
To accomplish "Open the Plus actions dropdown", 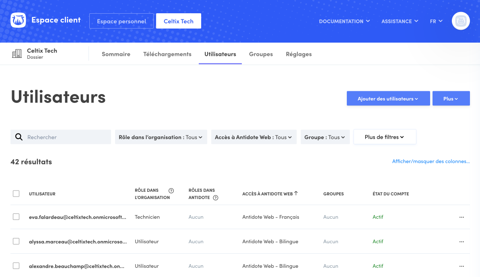I will tap(451, 98).
